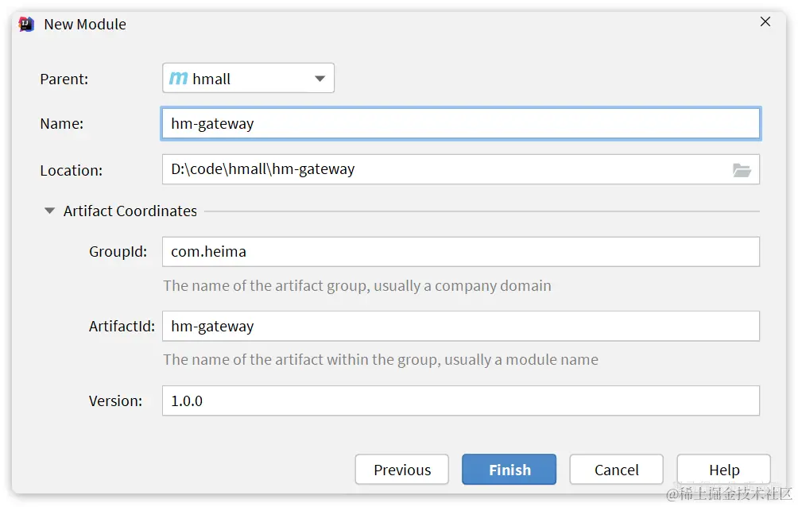Click the 'Artifact Coordinates' heading text

130,211
